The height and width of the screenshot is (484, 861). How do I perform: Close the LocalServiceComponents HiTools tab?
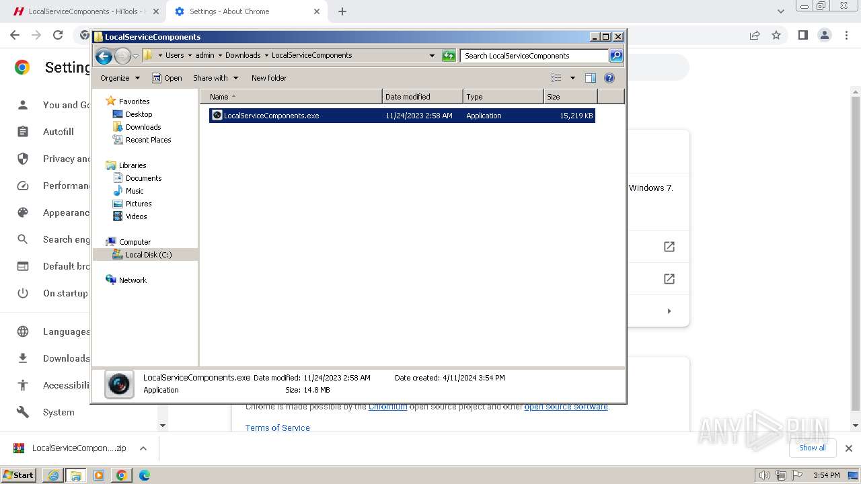(x=156, y=11)
